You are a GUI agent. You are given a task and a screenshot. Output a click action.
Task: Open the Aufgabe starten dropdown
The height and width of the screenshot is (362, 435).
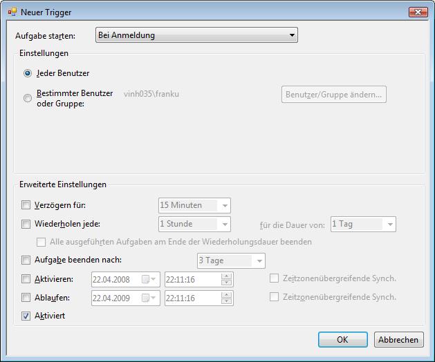[x=196, y=35]
